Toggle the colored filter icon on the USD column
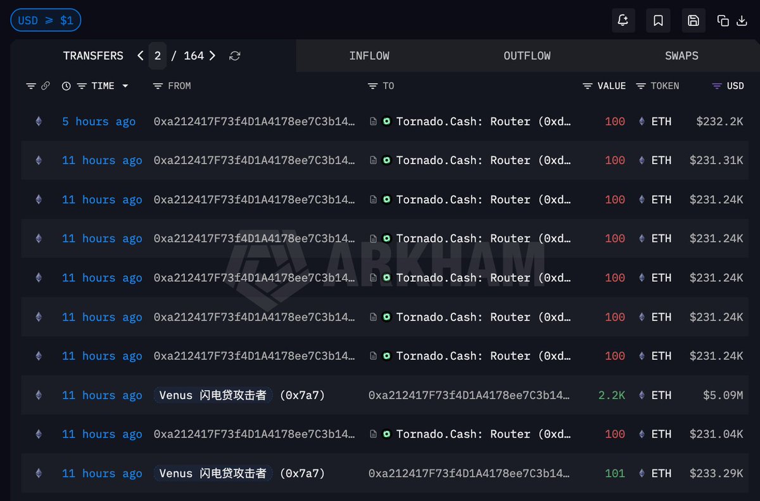760x501 pixels. coord(716,86)
